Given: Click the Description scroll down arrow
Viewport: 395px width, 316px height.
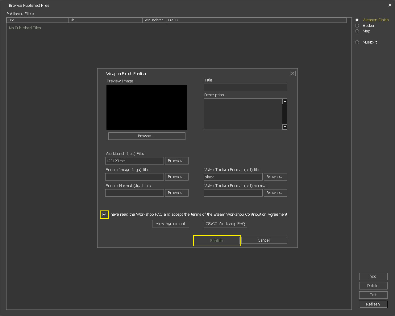Looking at the screenshot, I should point(285,127).
